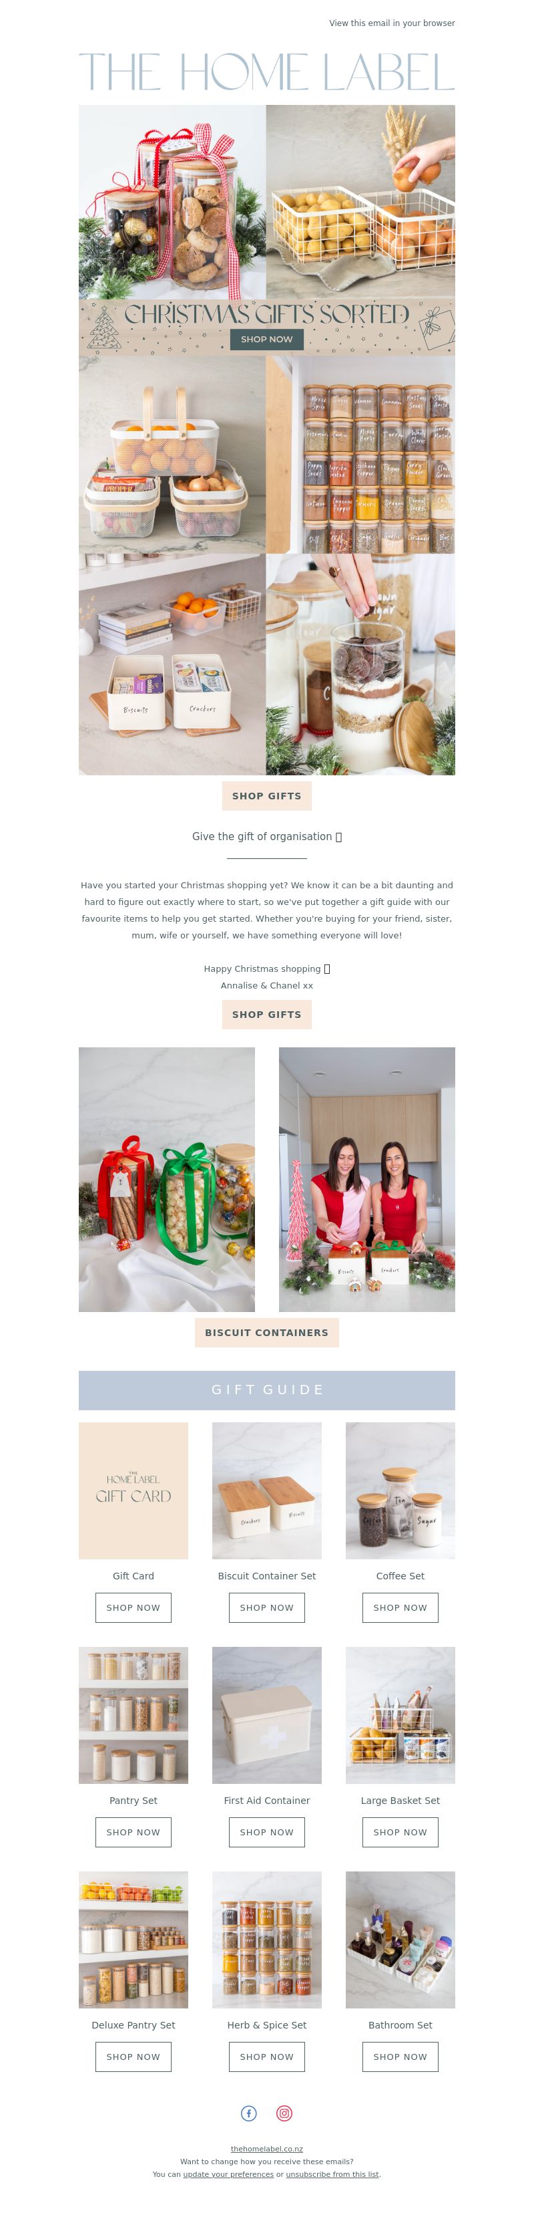Shop Now under Pantry Set
The width and height of the screenshot is (534, 2221).
[x=133, y=1832]
